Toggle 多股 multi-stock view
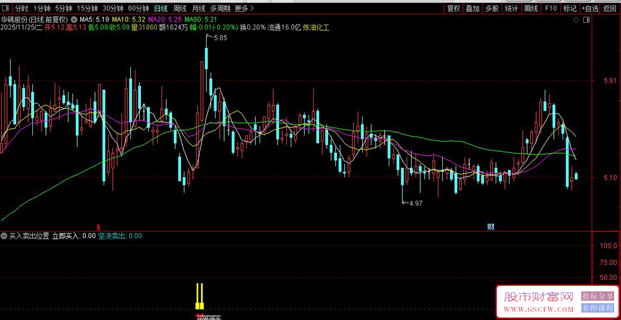 [x=492, y=8]
